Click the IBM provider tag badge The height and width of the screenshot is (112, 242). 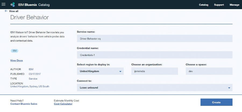pos(15,51)
